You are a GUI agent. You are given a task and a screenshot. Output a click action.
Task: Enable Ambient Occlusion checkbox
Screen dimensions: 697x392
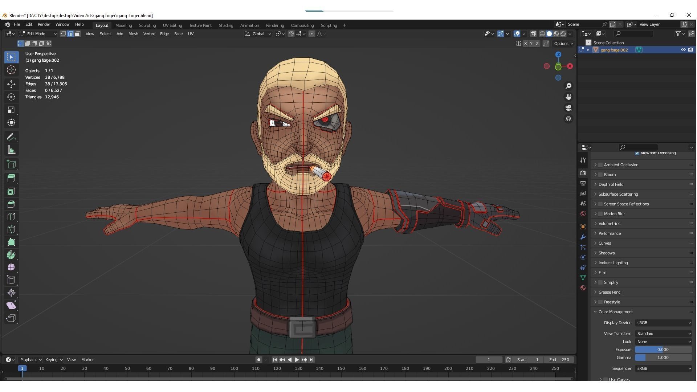tap(600, 165)
